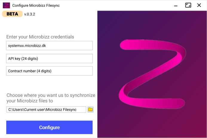Close the Configure Microbizz Filesync window

pyautogui.click(x=199, y=5)
